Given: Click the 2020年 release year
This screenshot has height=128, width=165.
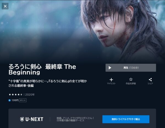Looking at the screenshot, I should 30,95.
